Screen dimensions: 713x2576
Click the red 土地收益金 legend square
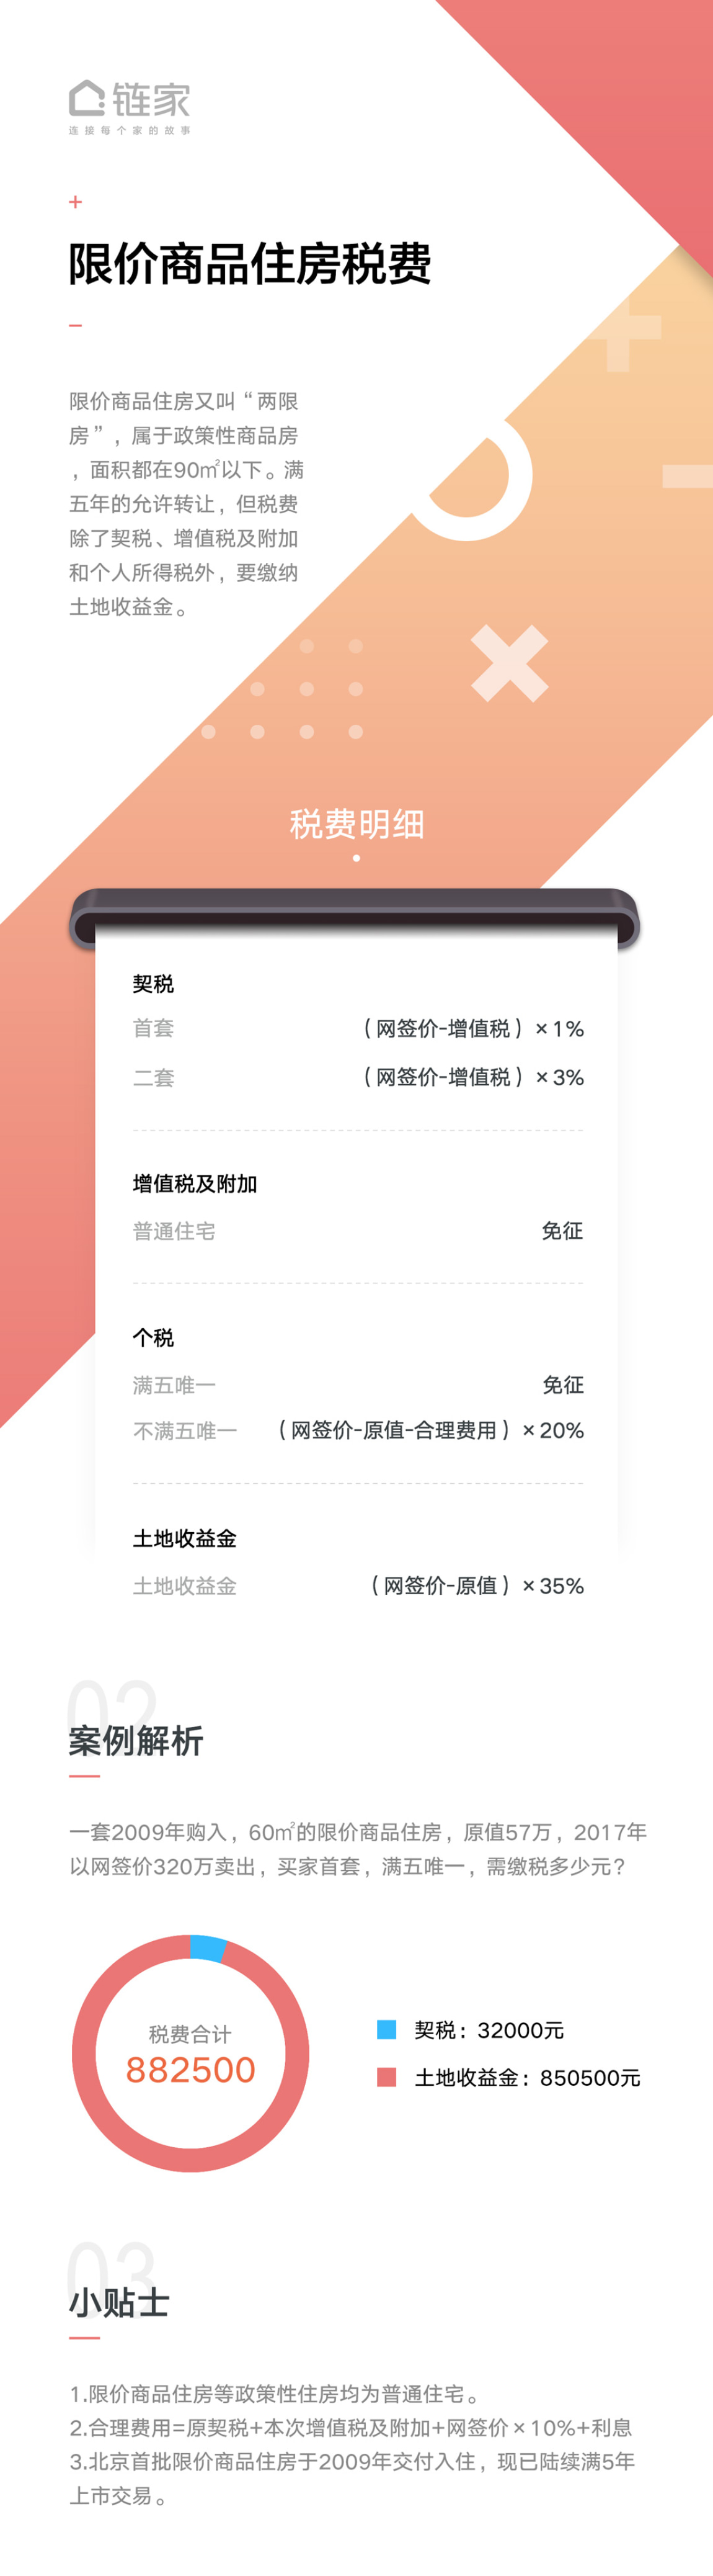(x=386, y=2077)
